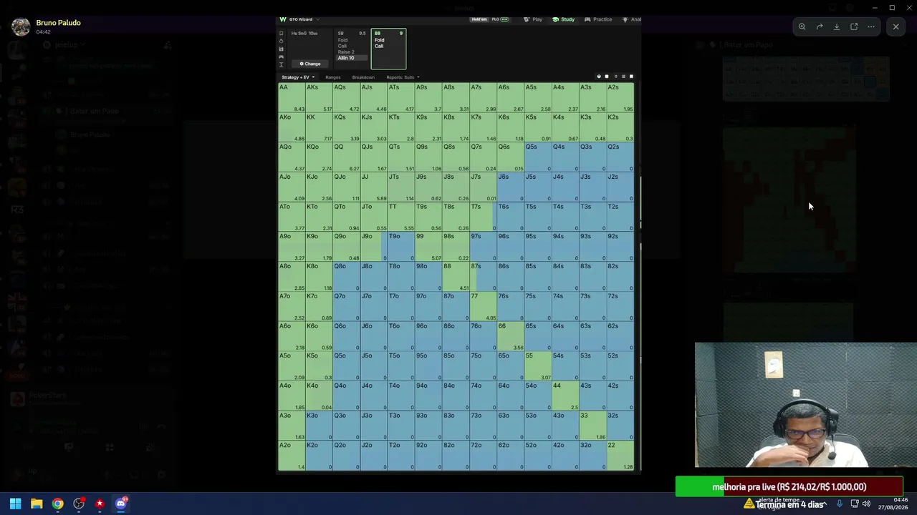Screen dimensions: 917x515
Task: Select the SB Fold action
Action: [x=343, y=40]
